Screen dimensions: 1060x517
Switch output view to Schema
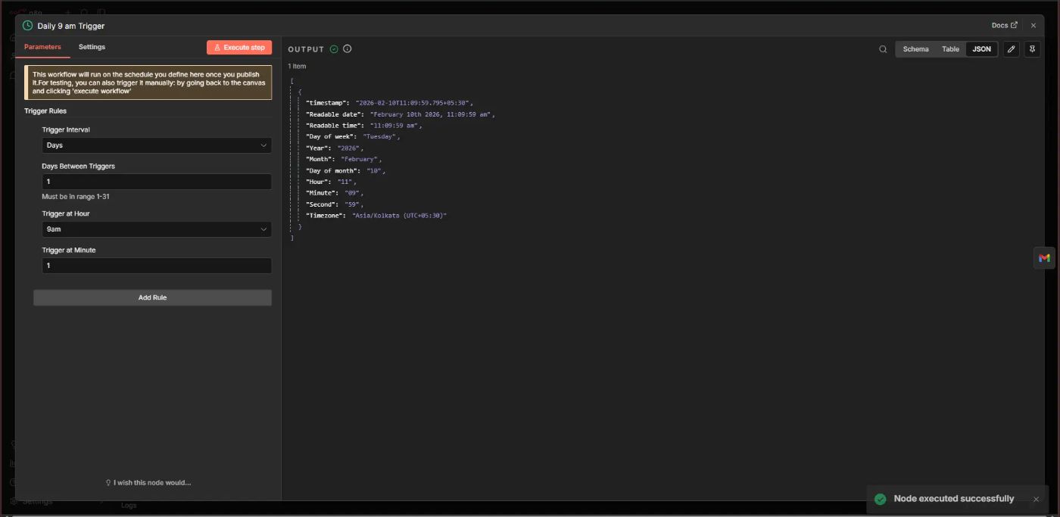tap(915, 49)
